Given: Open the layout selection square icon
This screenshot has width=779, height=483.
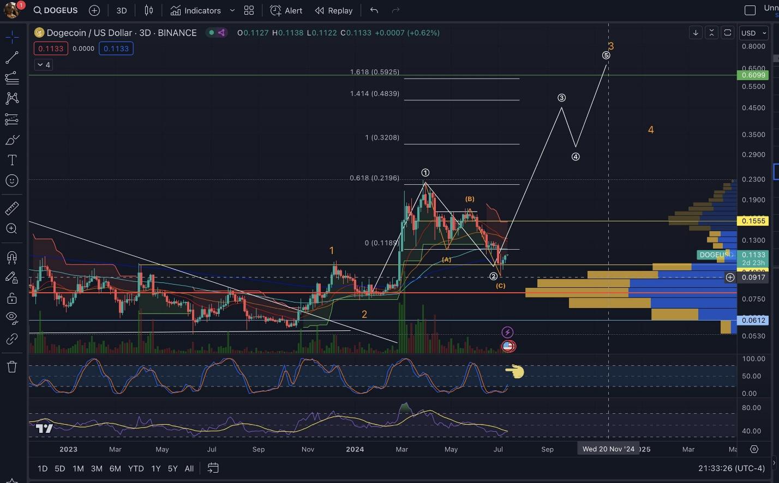Looking at the screenshot, I should (x=751, y=10).
